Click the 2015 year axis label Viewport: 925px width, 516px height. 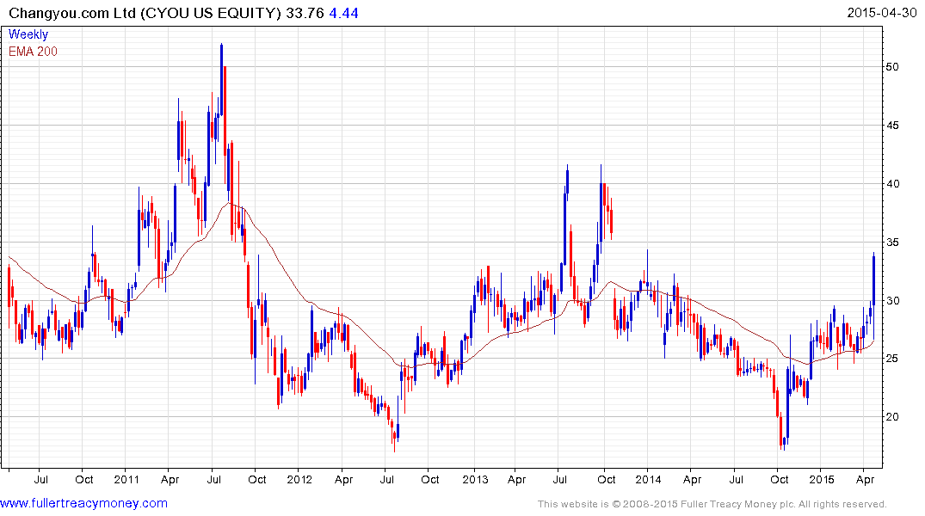pyautogui.click(x=821, y=479)
